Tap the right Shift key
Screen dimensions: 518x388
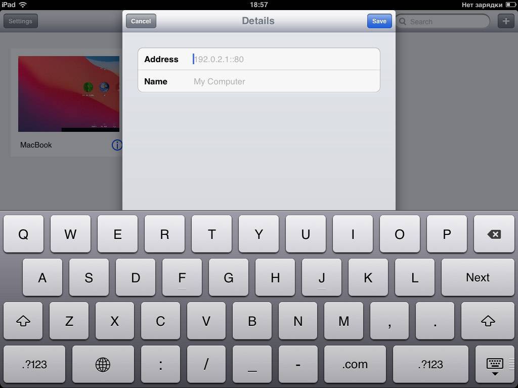(x=488, y=321)
